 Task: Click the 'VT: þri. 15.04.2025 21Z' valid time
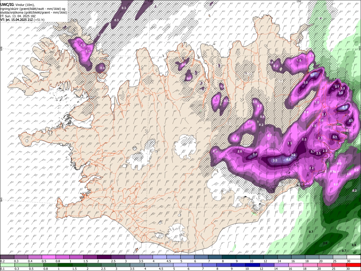(x=16, y=20)
